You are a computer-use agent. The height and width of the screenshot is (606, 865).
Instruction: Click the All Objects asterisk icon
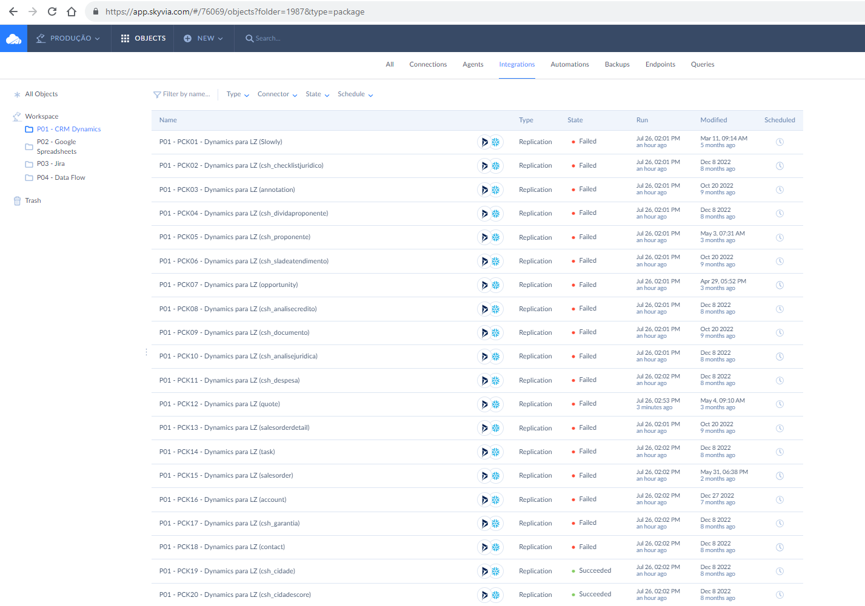(x=17, y=94)
